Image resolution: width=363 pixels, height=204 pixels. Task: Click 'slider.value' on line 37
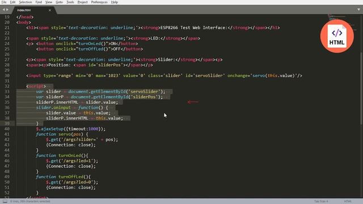(x=61, y=113)
